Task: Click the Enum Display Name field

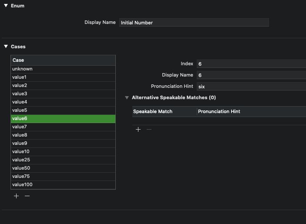Action: 194,23
